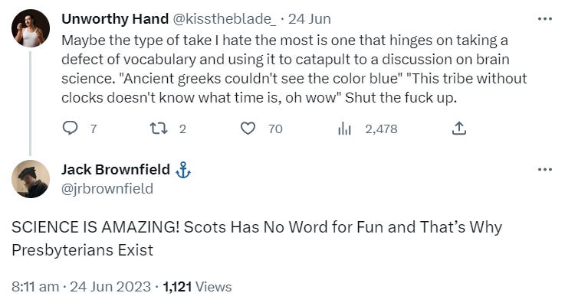The image size is (565, 306).
Task: Click the reply icon on Unworthy Hand's tweet
Action: tap(70, 128)
